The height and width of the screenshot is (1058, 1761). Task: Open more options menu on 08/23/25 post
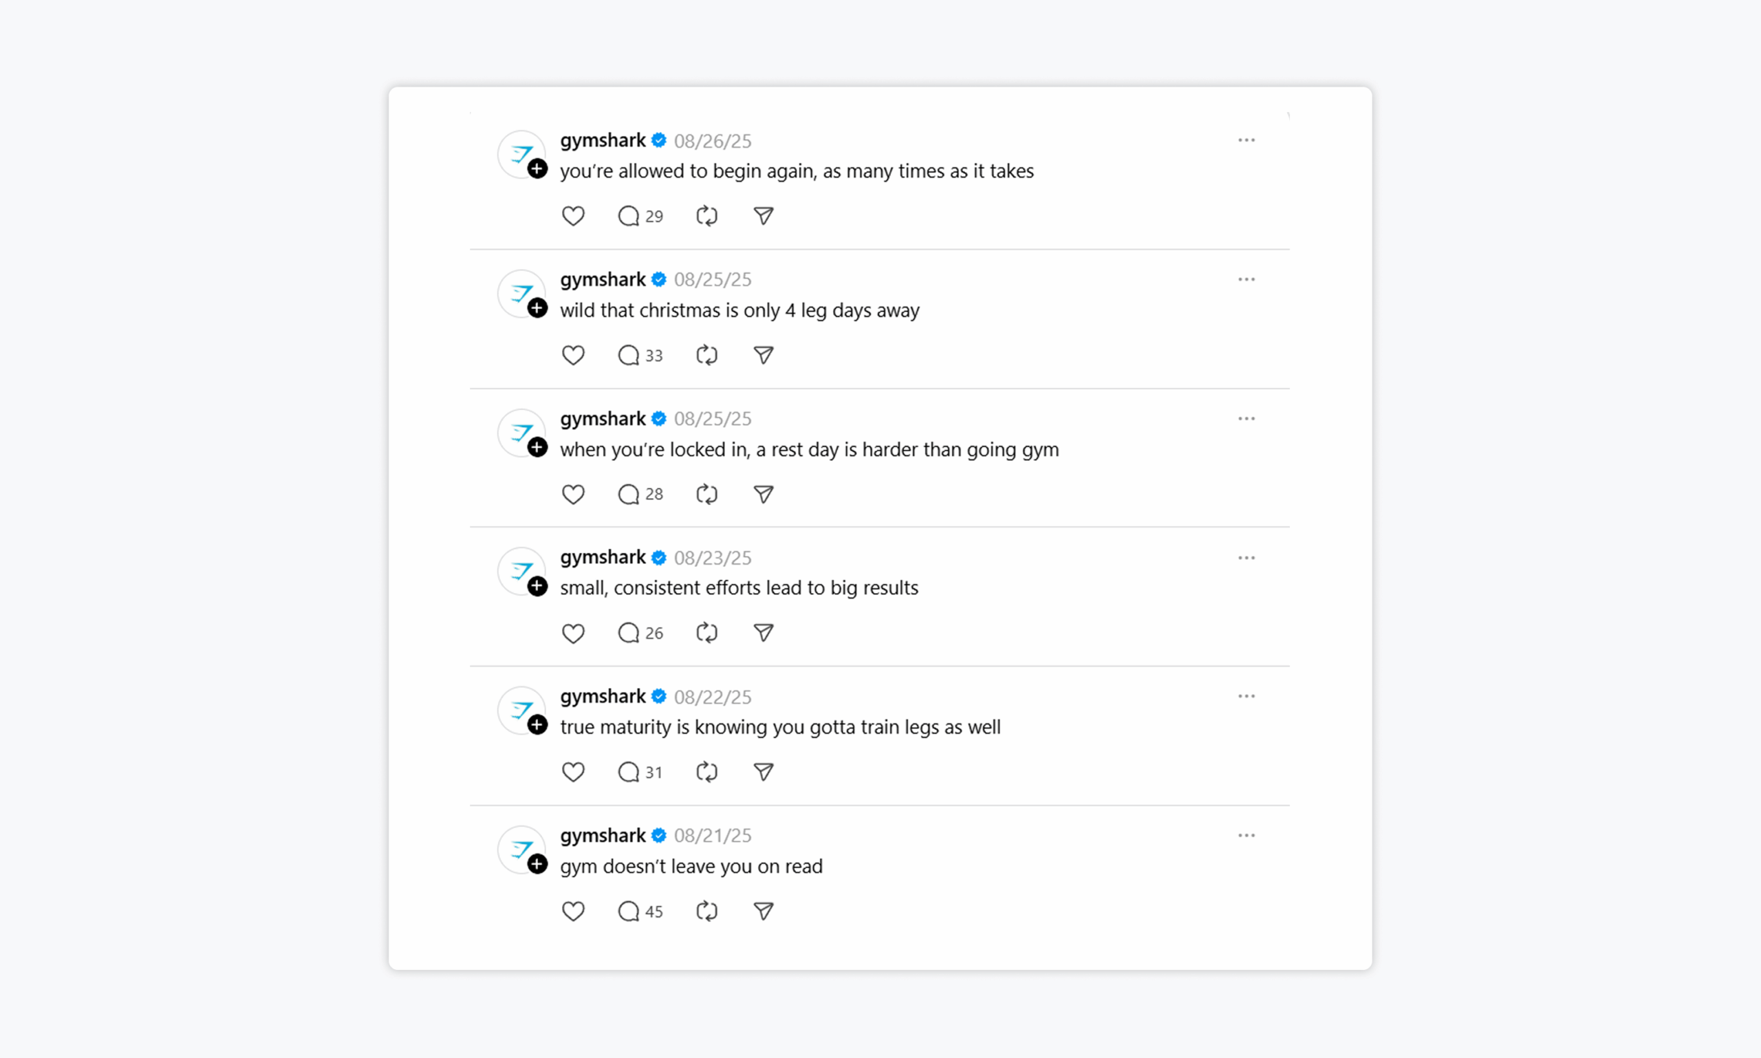click(x=1246, y=557)
